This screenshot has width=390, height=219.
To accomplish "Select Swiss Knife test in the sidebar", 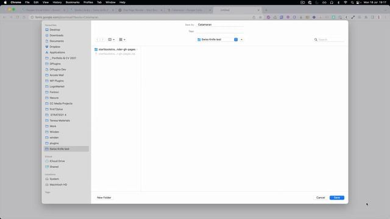I will pyautogui.click(x=66, y=149).
